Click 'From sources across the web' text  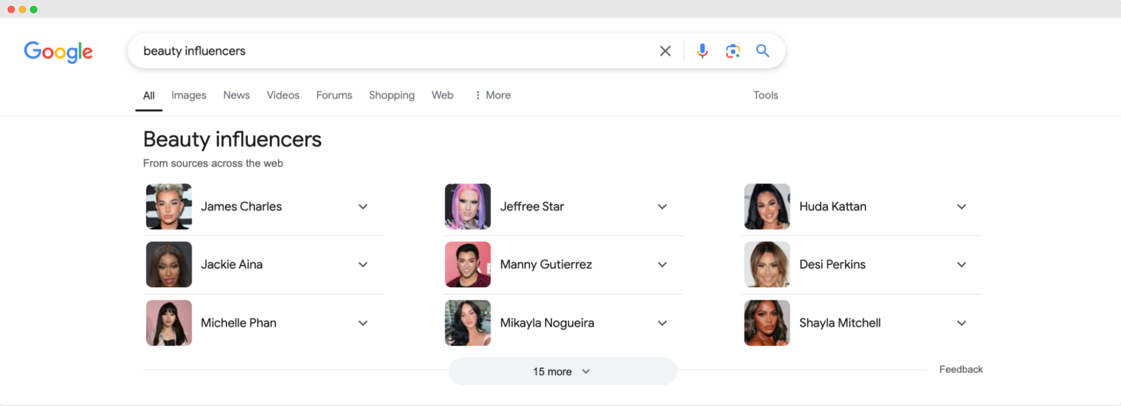213,164
